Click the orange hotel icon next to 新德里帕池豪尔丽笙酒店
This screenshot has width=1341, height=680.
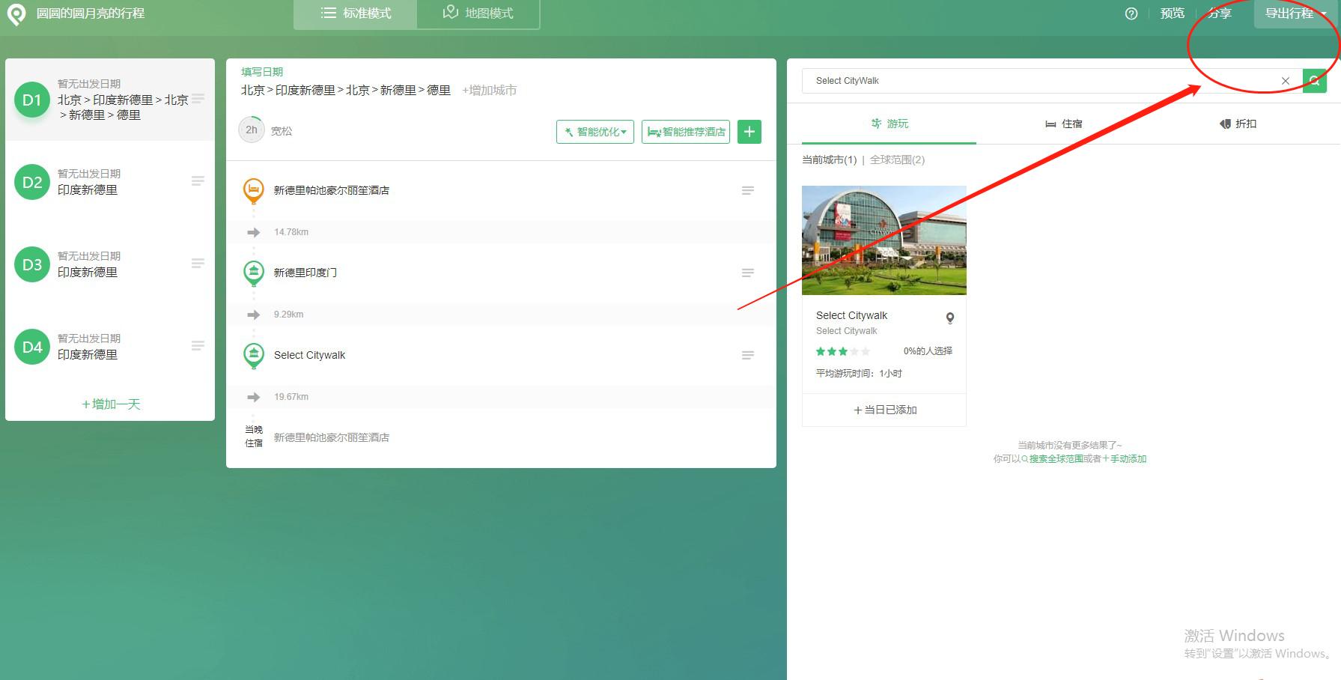pos(254,190)
